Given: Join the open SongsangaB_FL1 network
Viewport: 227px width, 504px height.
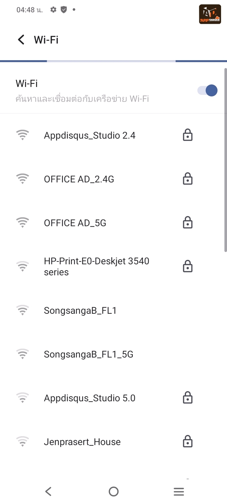Looking at the screenshot, I should tap(113, 310).
